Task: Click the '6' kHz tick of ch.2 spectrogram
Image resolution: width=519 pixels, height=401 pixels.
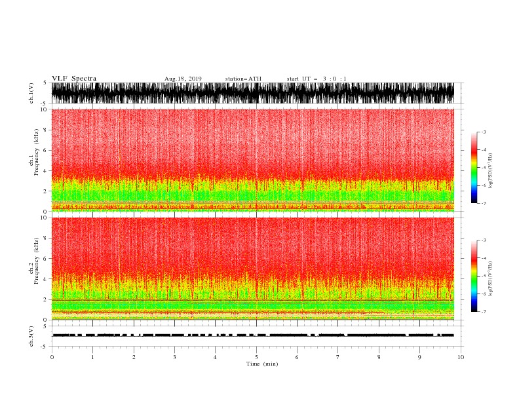Action: [45, 259]
